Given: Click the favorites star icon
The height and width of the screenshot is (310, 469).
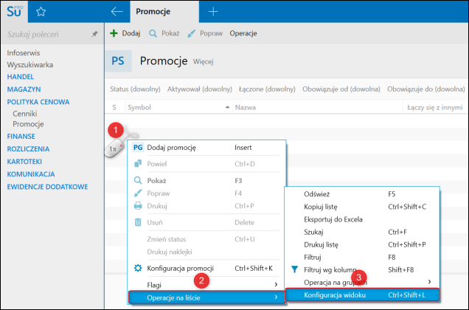Looking at the screenshot, I should tap(41, 11).
